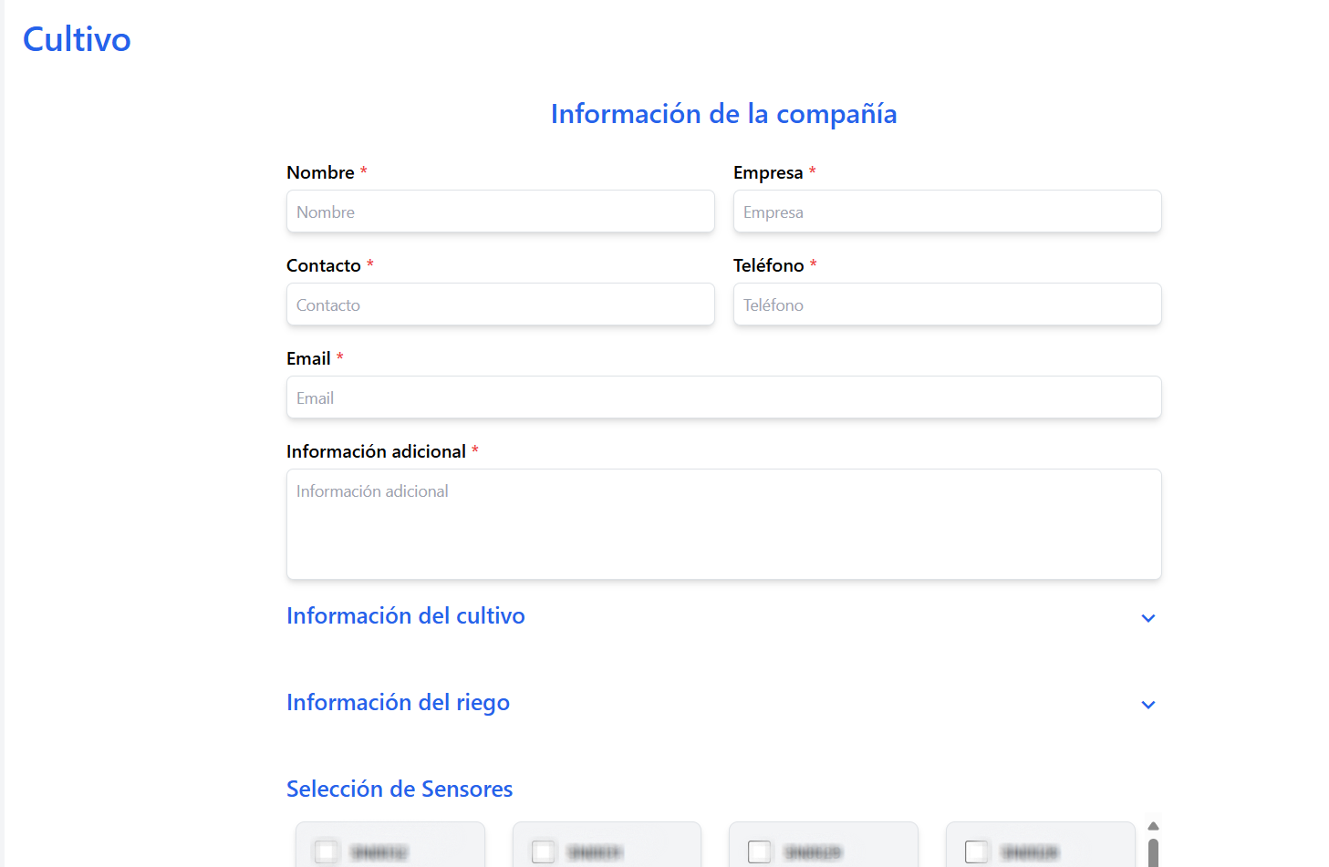Image resolution: width=1329 pixels, height=867 pixels.
Task: Toggle the Información del riego section heading
Action: (x=398, y=703)
